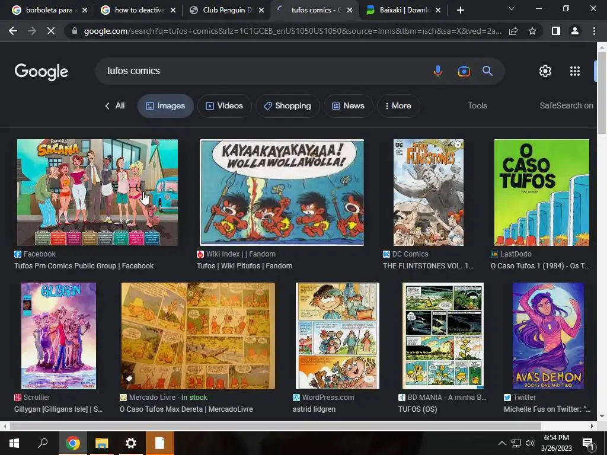Open the notification center icon

[588, 443]
